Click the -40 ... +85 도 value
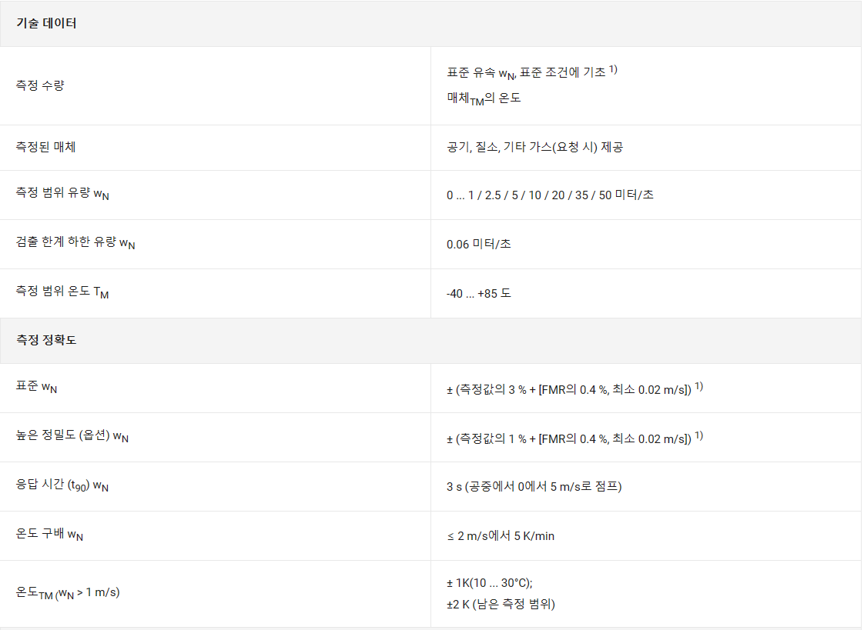 point(478,294)
